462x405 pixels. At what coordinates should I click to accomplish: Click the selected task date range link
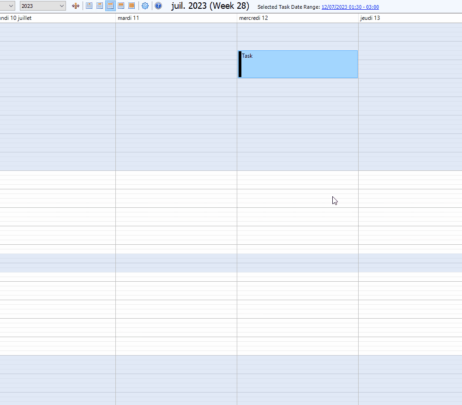point(350,7)
